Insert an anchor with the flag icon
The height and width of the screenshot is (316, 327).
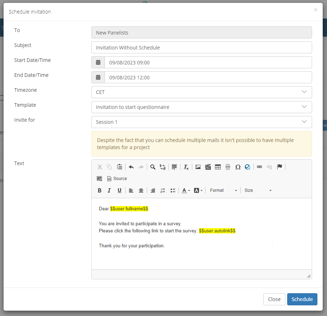pyautogui.click(x=279, y=167)
